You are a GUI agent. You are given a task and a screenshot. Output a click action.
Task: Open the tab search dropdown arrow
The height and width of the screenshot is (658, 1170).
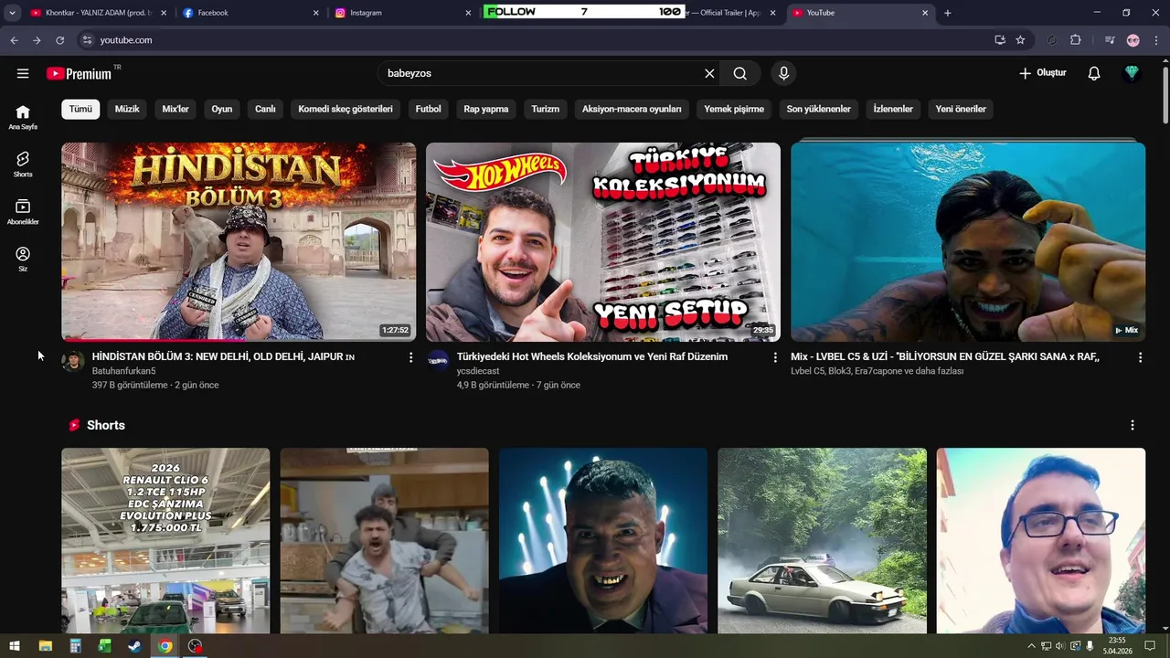pyautogui.click(x=12, y=13)
